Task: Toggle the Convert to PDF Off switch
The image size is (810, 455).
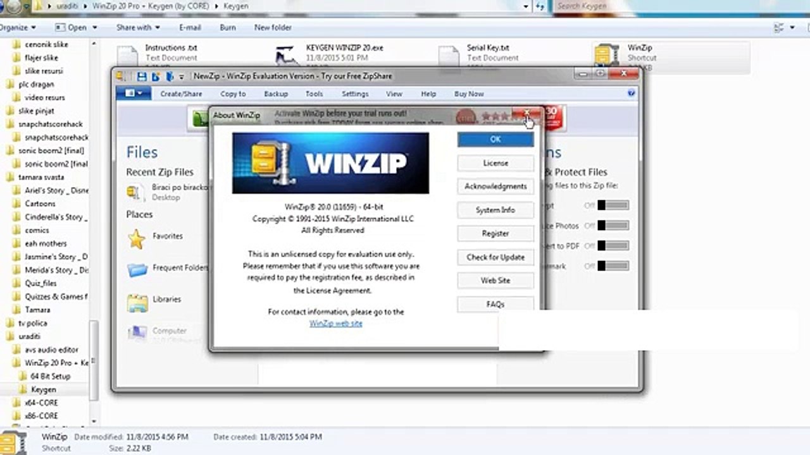Action: 613,246
